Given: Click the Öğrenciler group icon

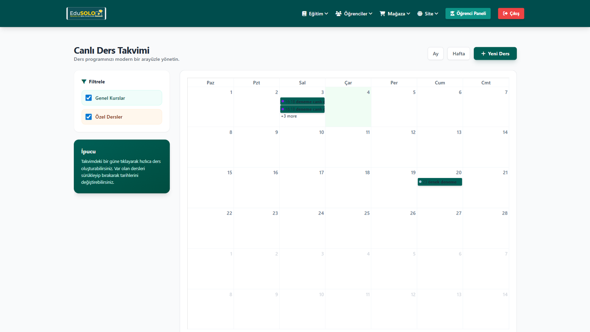Looking at the screenshot, I should [339, 14].
